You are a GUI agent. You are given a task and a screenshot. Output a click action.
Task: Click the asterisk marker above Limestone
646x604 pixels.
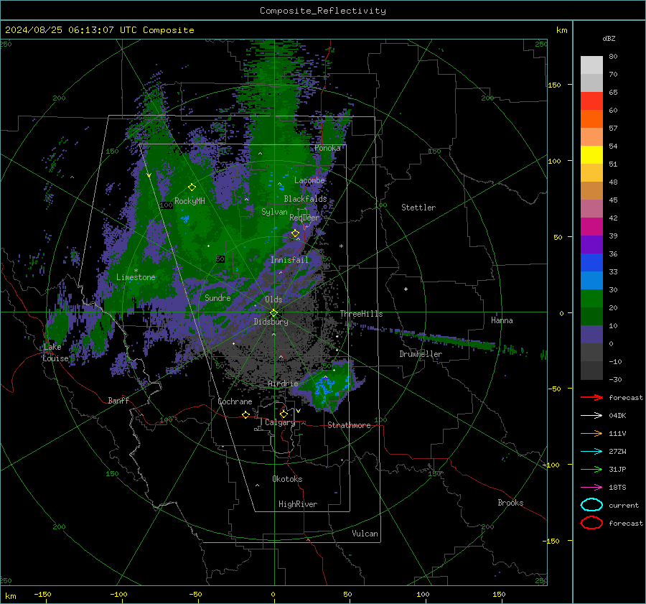coord(136,271)
